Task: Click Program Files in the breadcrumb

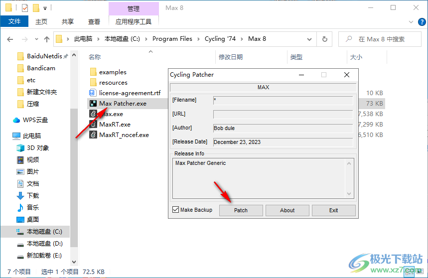Action: pos(172,39)
